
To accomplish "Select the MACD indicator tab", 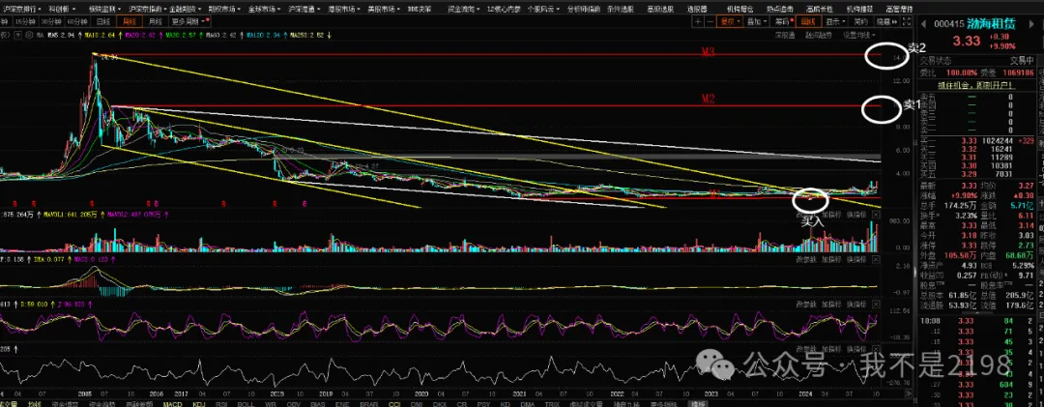I will pyautogui.click(x=173, y=404).
